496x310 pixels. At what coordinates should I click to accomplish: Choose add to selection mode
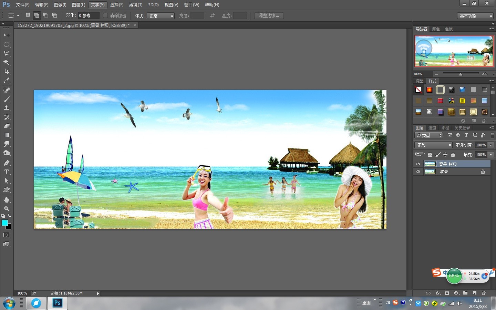[x=37, y=15]
